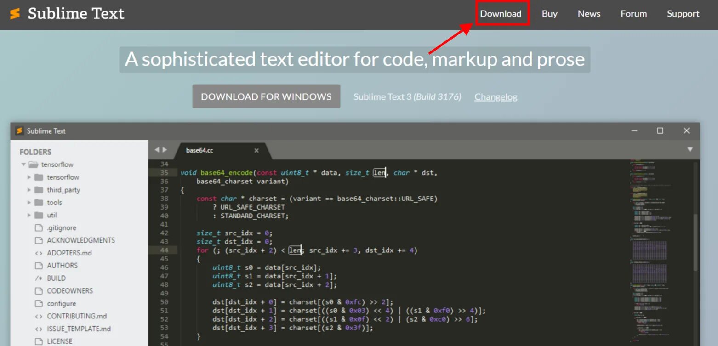Open .gitignore in the sidebar

[62, 228]
